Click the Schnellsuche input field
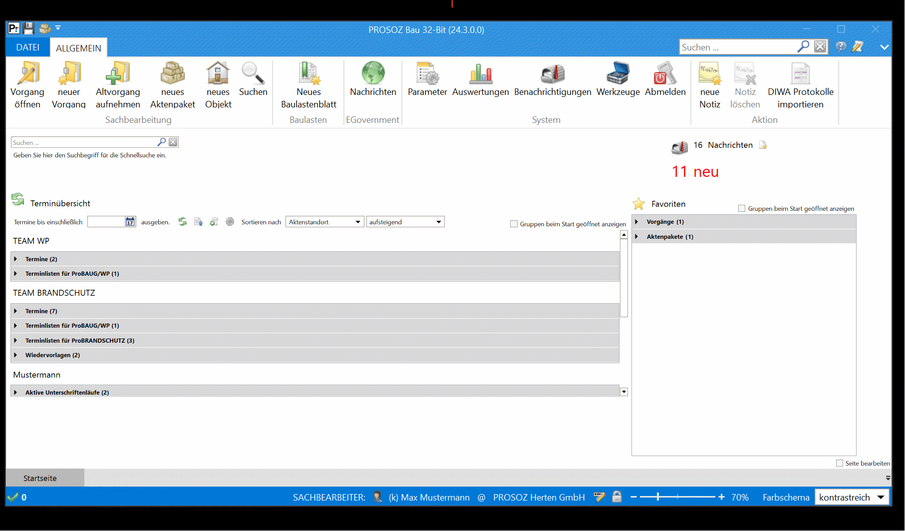Image resolution: width=905 pixels, height=531 pixels. point(83,142)
